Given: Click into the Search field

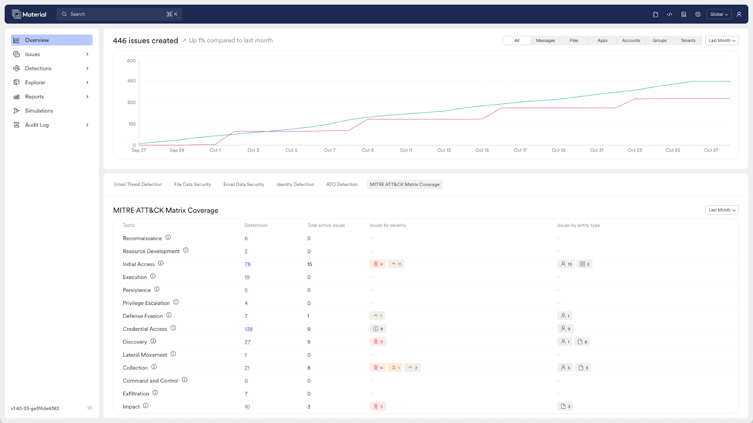Looking at the screenshot, I should 118,14.
